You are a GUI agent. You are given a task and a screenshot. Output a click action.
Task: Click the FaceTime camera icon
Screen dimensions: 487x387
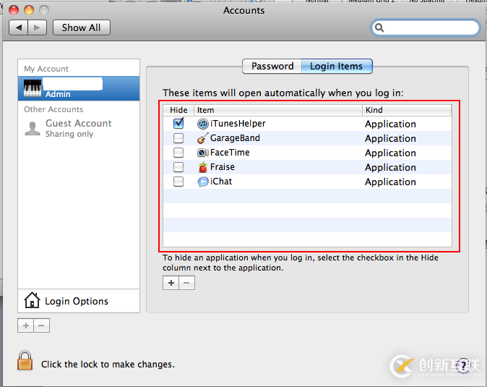coord(203,153)
